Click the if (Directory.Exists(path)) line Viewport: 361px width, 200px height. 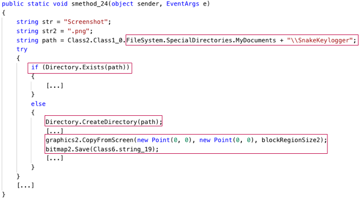[x=80, y=68]
